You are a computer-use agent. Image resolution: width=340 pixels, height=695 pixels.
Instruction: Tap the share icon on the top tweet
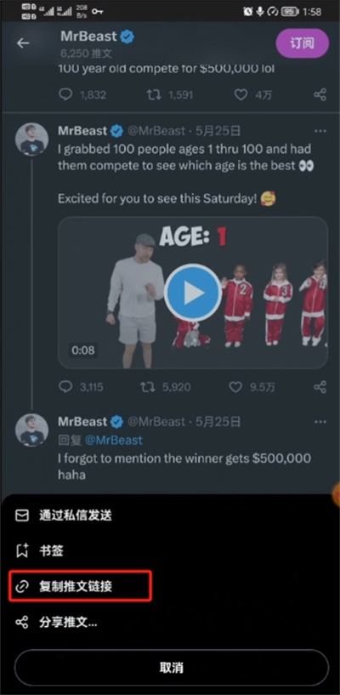(x=320, y=94)
